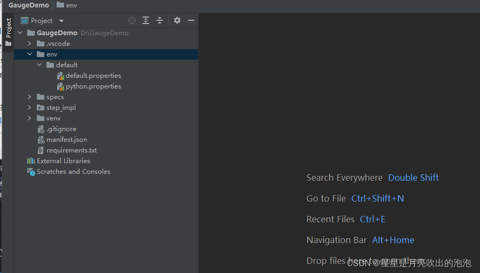Open the Project view dropdown arrow
The height and width of the screenshot is (273, 480).
[x=61, y=21]
